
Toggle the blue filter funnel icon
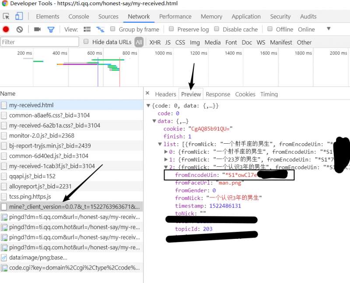pyautogui.click(x=51, y=29)
